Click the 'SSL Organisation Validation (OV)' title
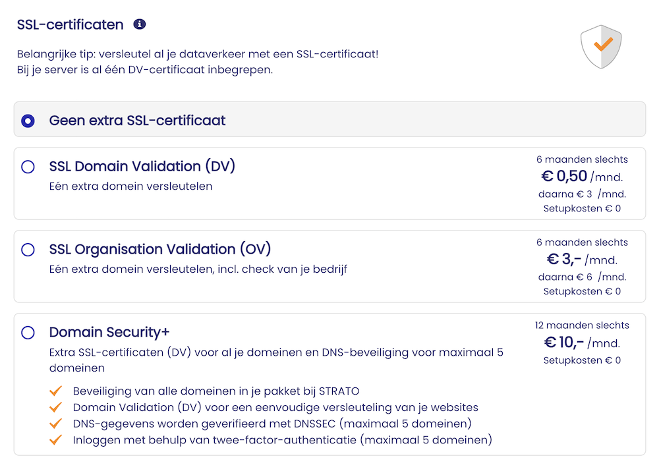Image resolution: width=659 pixels, height=473 pixels. (x=160, y=250)
